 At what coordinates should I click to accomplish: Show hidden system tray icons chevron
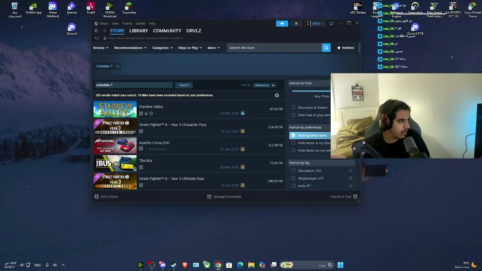pyautogui.click(x=63, y=265)
